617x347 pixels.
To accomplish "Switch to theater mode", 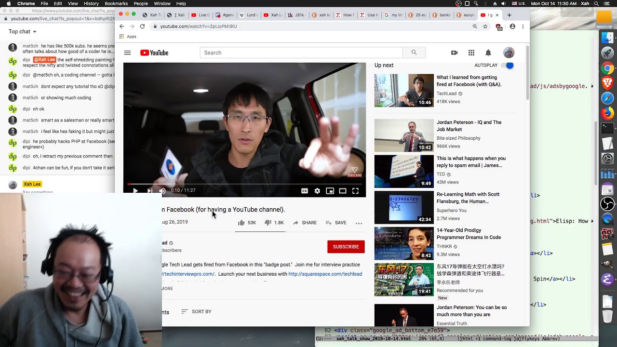I will (343, 191).
